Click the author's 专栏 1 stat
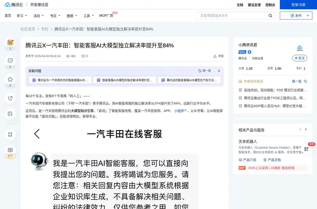The width and height of the screenshot is (317, 209). [x=301, y=68]
